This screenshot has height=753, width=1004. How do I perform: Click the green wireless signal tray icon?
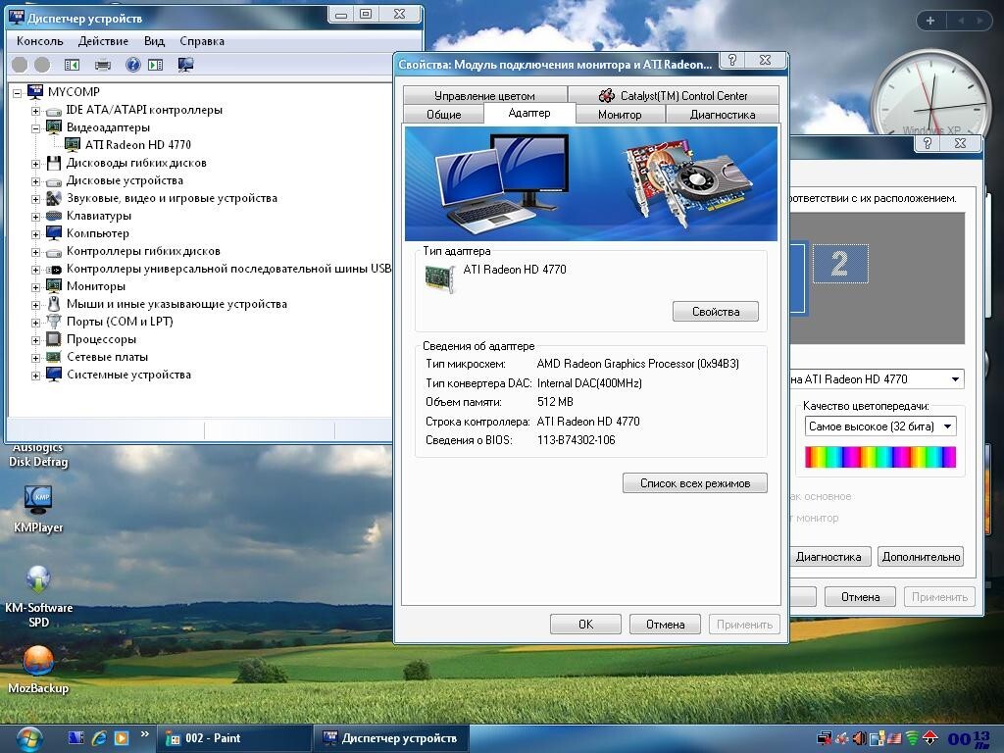point(912,738)
